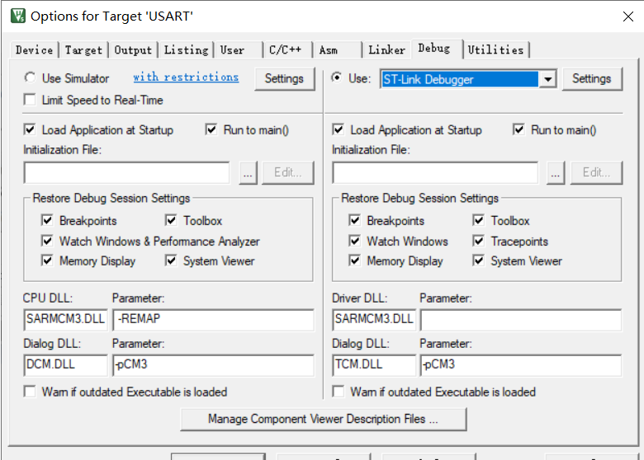Viewport: 644px width, 460px height.
Task: Switch to the Device tab
Action: pyautogui.click(x=34, y=50)
